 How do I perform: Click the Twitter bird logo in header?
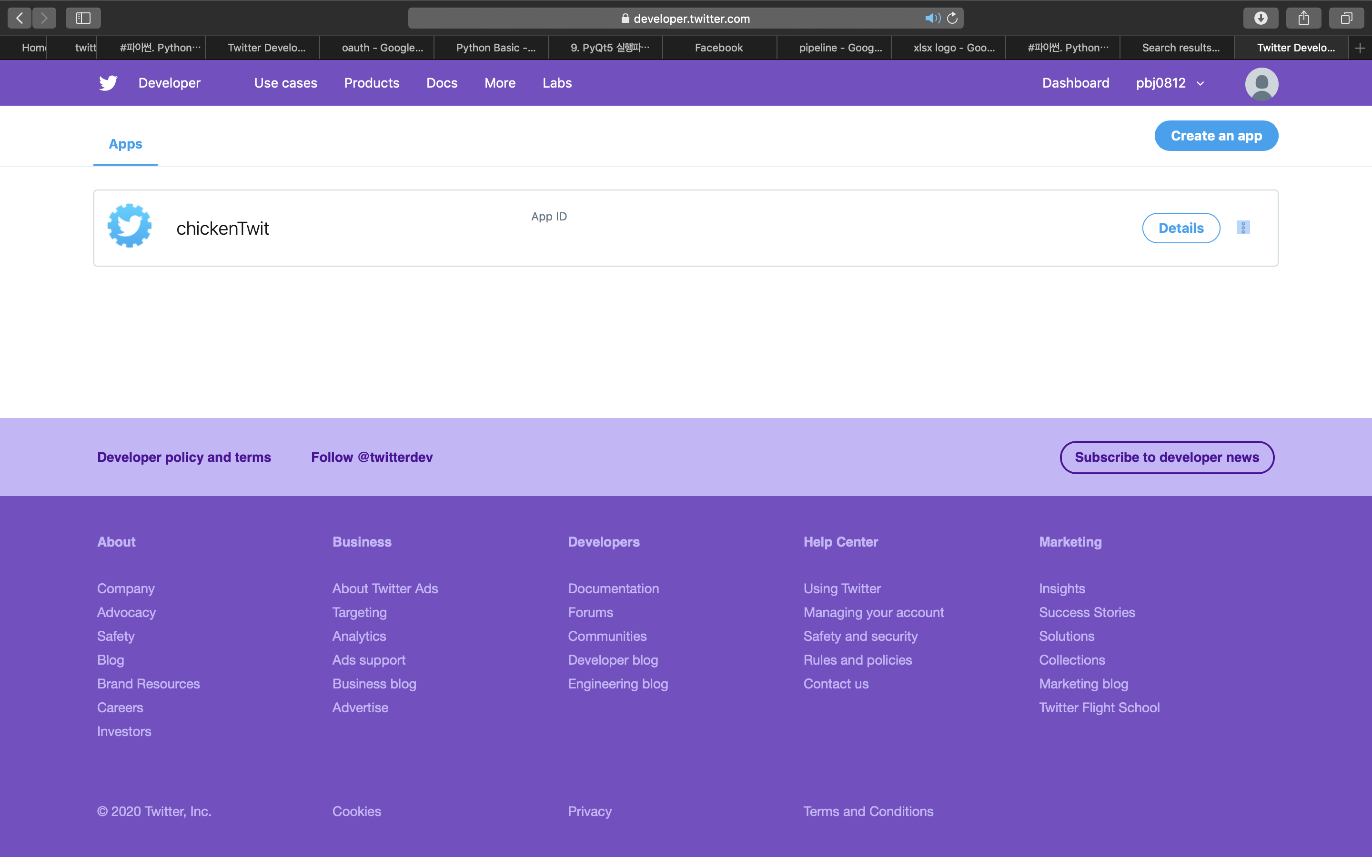click(x=108, y=83)
